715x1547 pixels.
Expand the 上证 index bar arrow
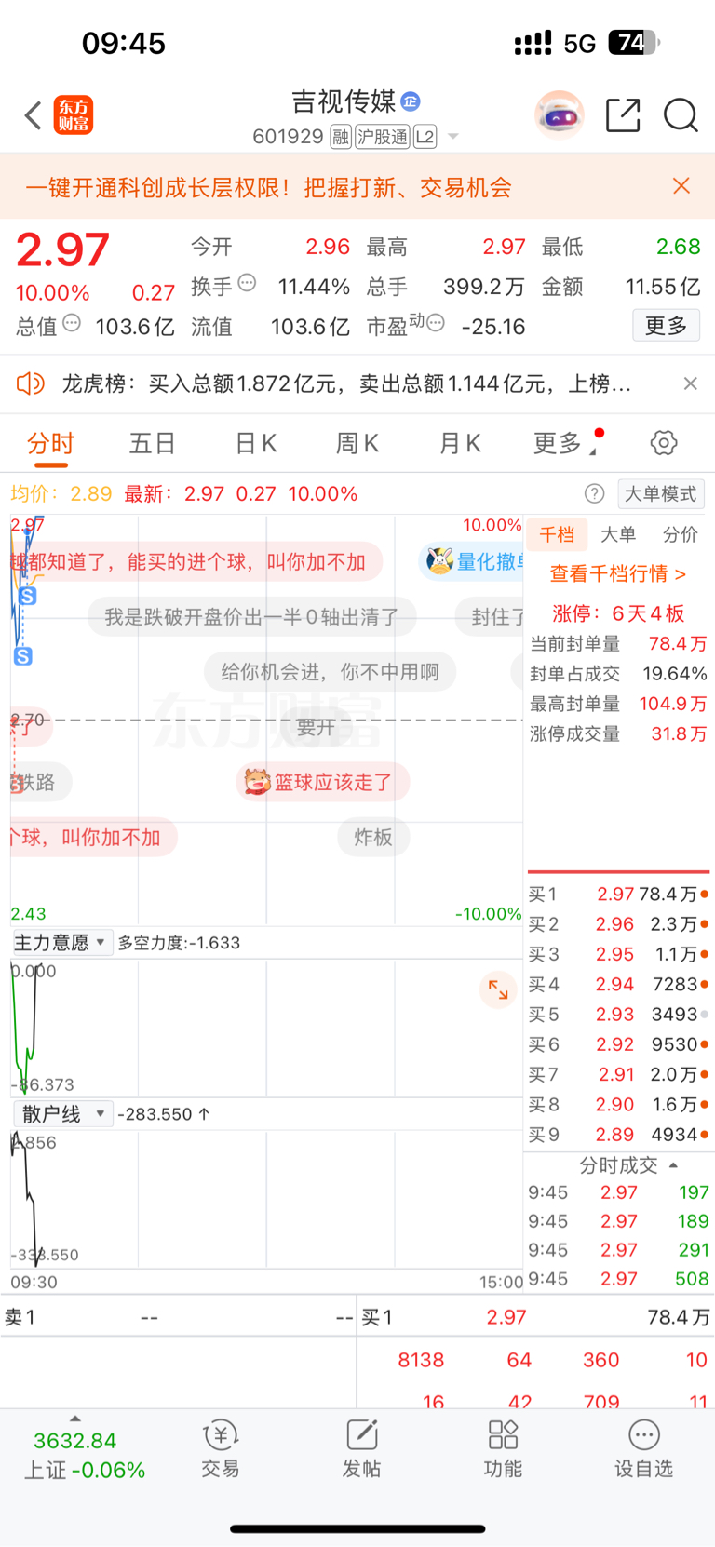click(75, 1419)
